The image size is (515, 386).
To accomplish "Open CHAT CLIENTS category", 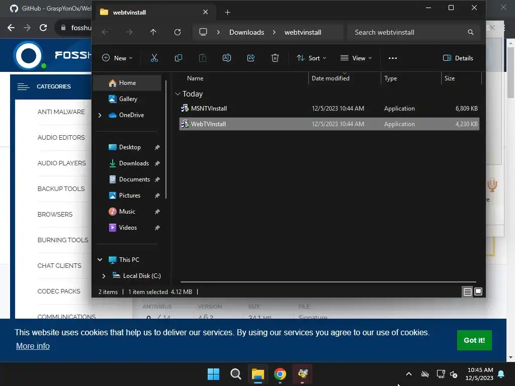I will coord(59,265).
